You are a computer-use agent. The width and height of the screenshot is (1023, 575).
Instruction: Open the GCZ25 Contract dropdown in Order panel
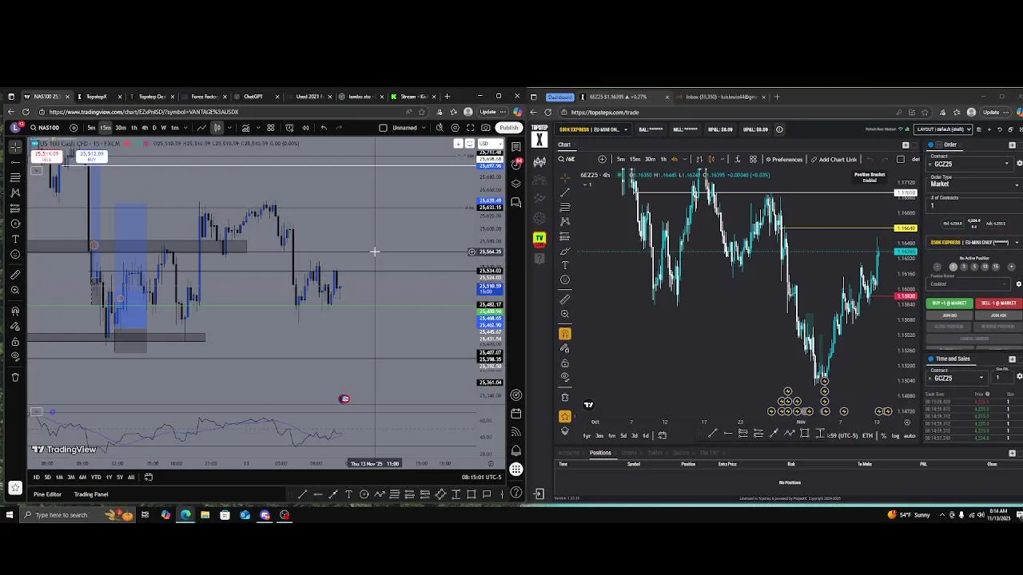[970, 164]
